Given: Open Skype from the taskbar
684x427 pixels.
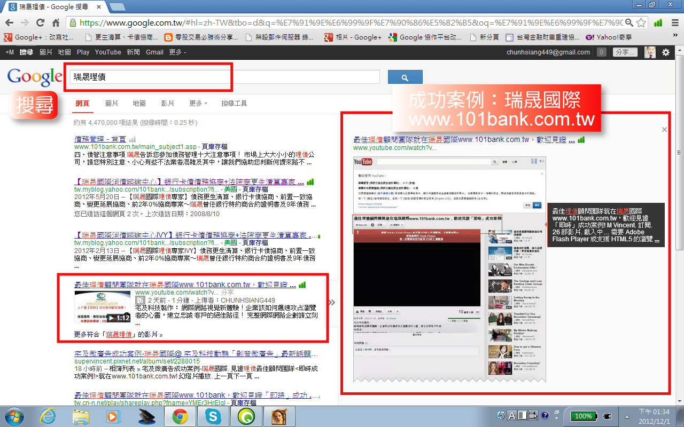Looking at the screenshot, I should [x=213, y=416].
